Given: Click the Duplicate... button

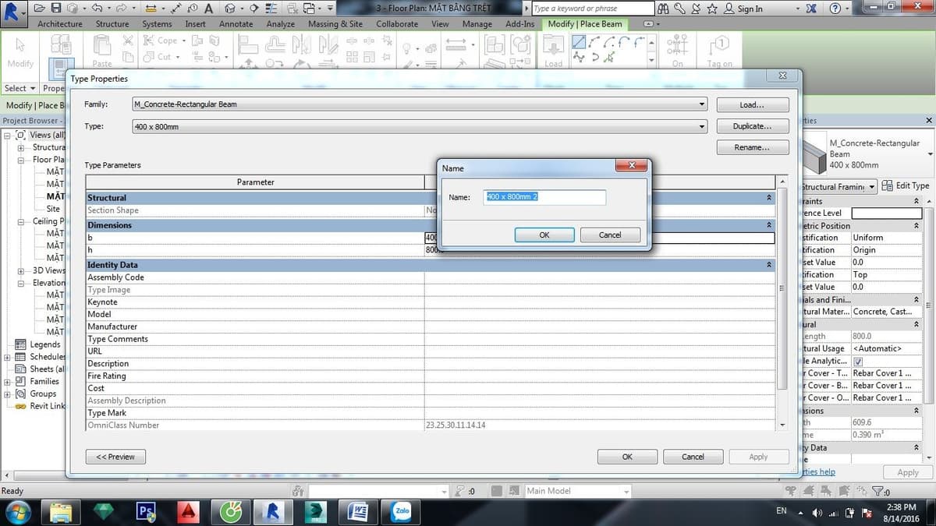Looking at the screenshot, I should point(753,126).
